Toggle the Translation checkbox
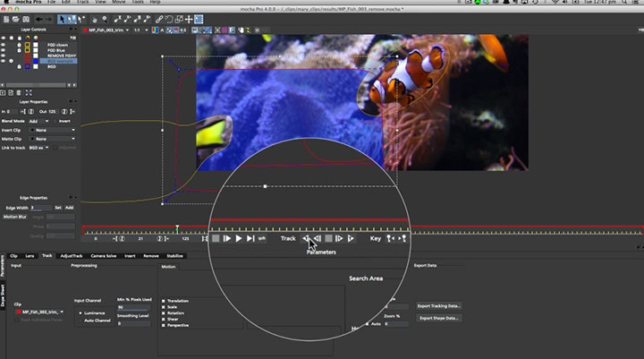The height and width of the screenshot is (359, 644). [x=164, y=301]
